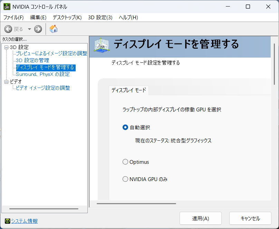Click the 3D display mode header icon
This screenshot has width=279, height=229.
[x=102, y=45]
